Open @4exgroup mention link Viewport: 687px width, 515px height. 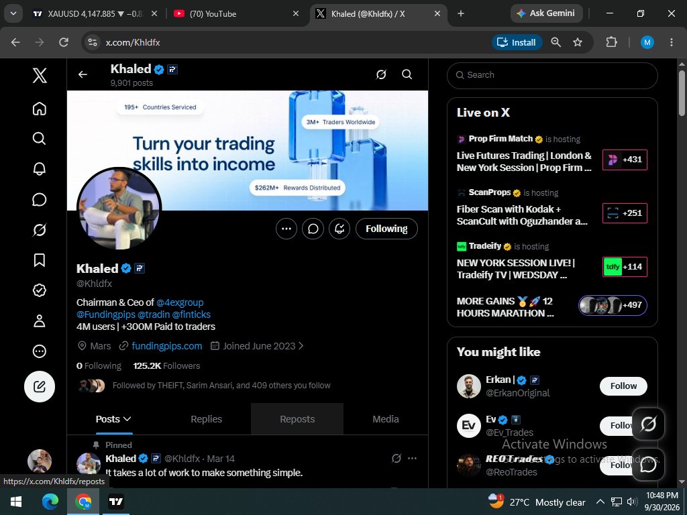[x=180, y=302]
